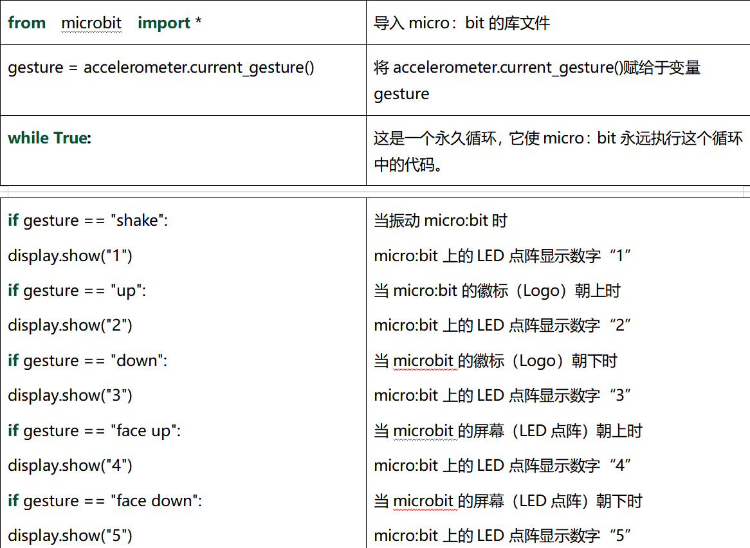
Task: Click the line 'if gesture == "shake":'
Action: click(88, 221)
